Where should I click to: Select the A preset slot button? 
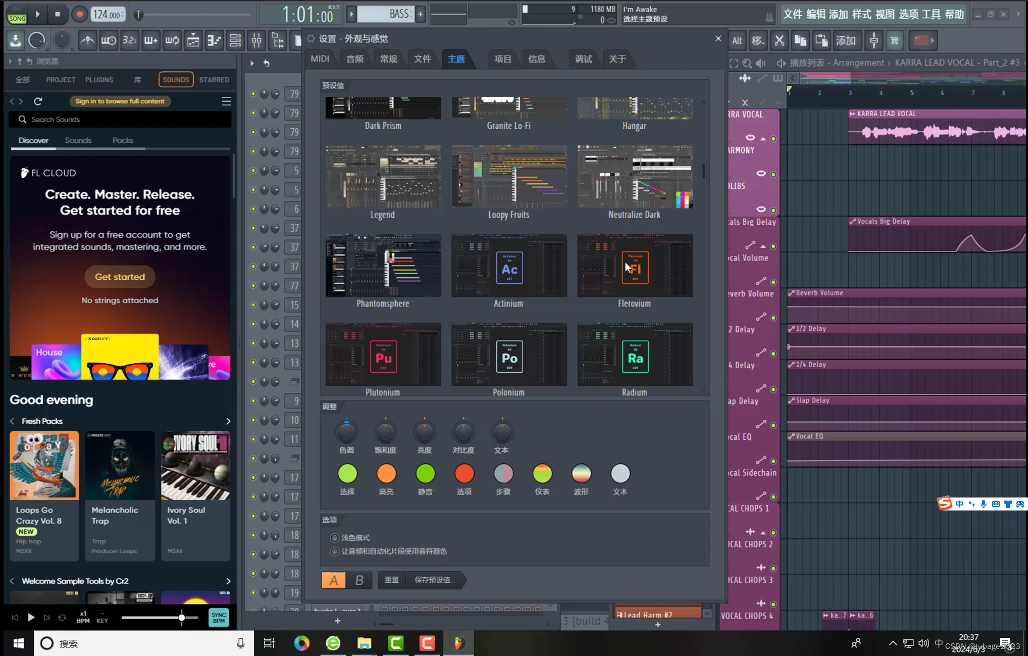[334, 580]
